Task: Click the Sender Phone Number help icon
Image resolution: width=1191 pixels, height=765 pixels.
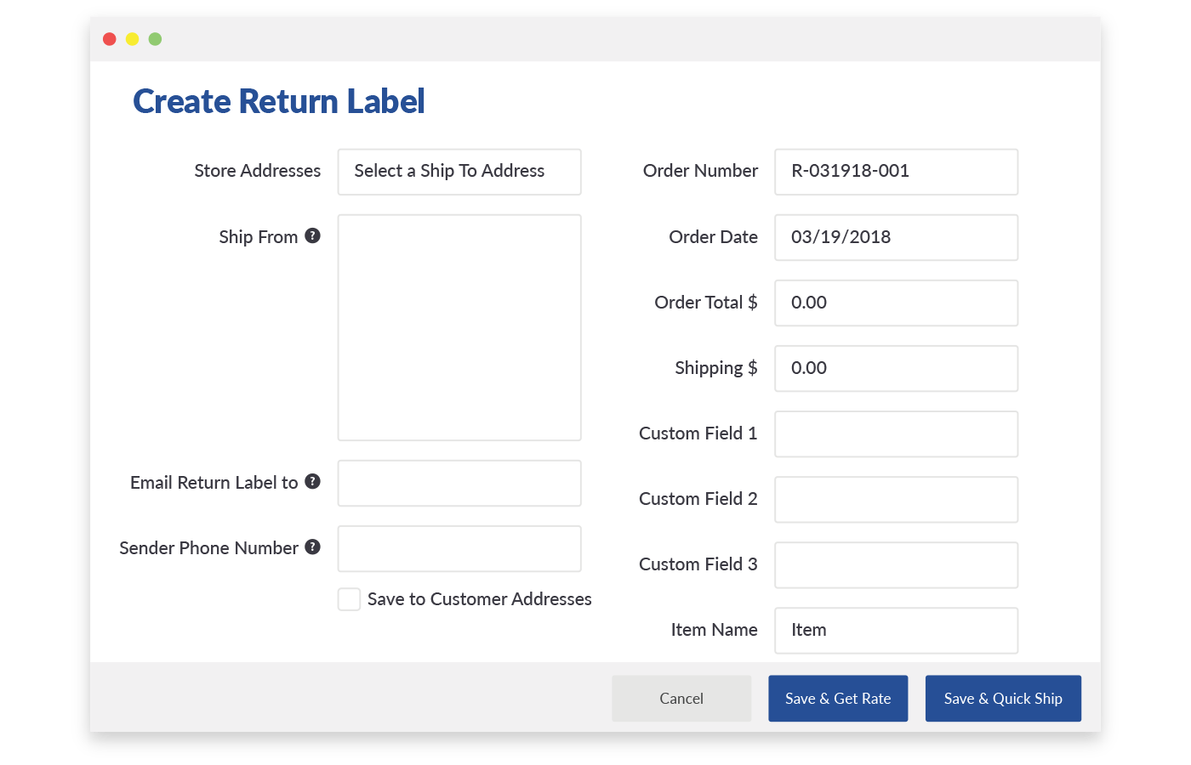Action: click(x=313, y=547)
